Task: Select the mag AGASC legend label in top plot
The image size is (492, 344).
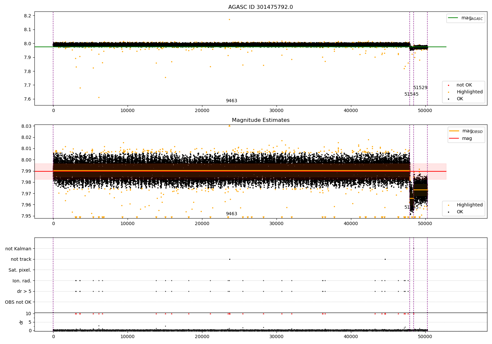Action: click(472, 18)
